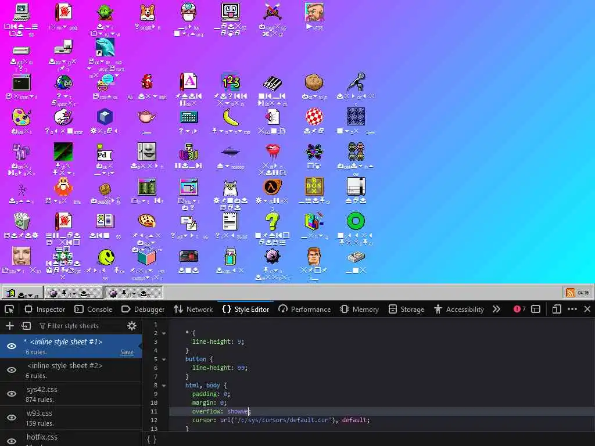Open Responsive Design Mode in devtools toolbar
This screenshot has height=446, width=595.
coord(557,310)
